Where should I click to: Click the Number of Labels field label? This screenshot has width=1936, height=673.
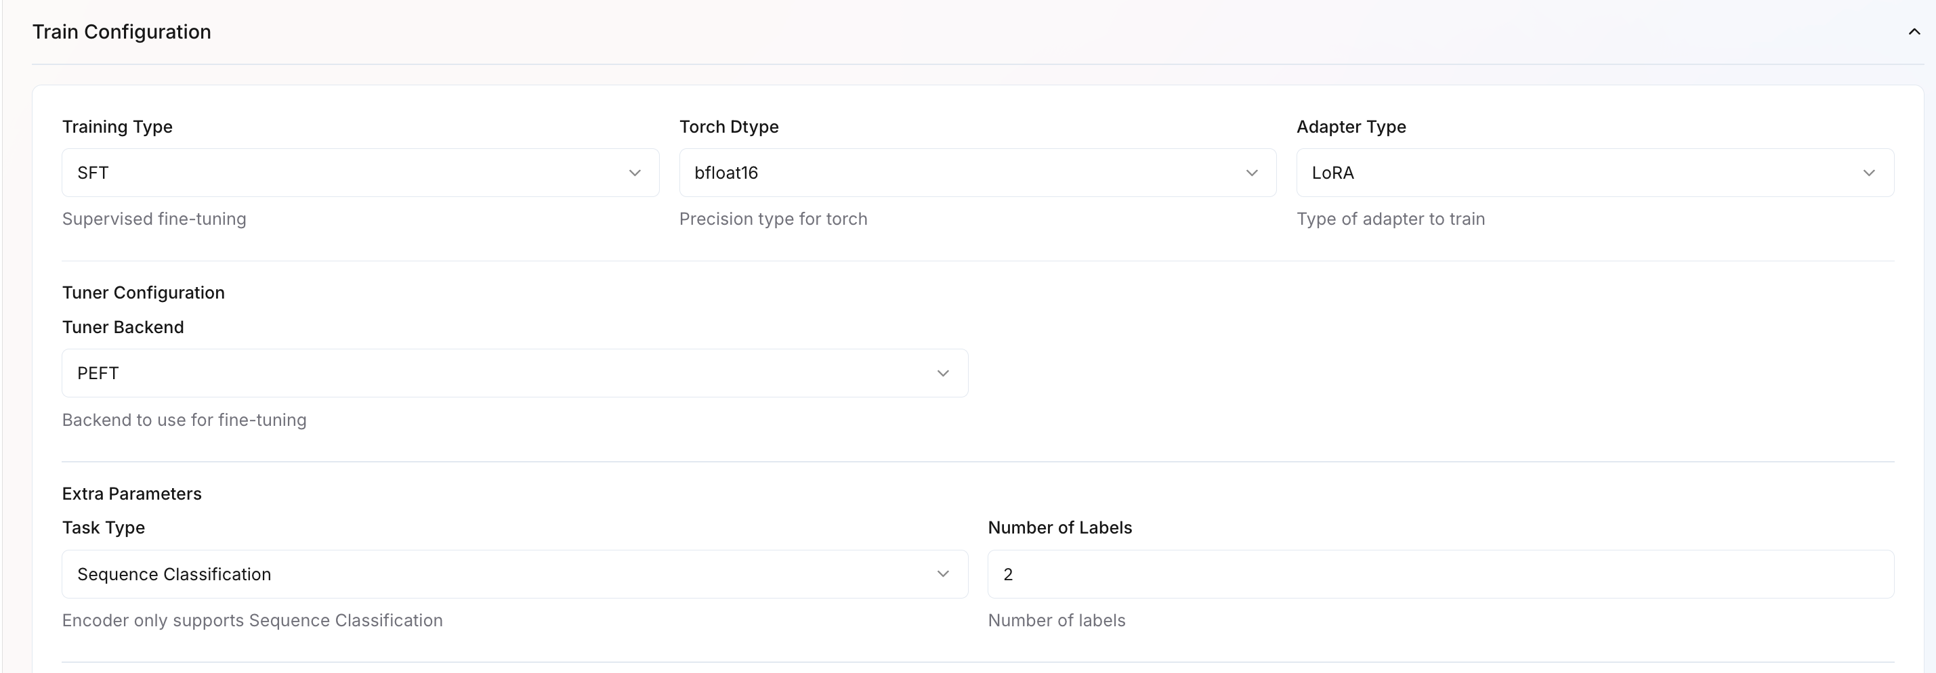coord(1059,527)
